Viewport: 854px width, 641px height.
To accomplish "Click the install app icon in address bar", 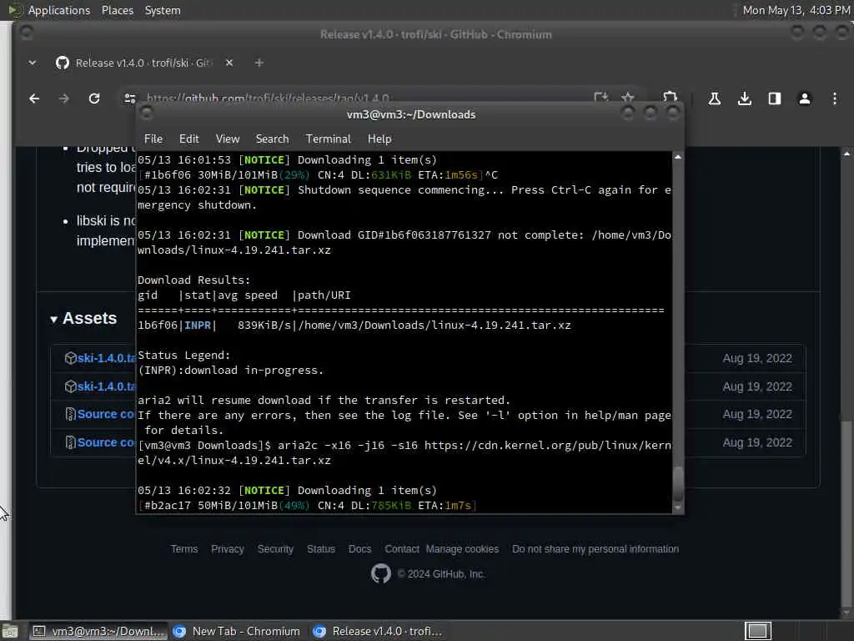I will tap(600, 98).
